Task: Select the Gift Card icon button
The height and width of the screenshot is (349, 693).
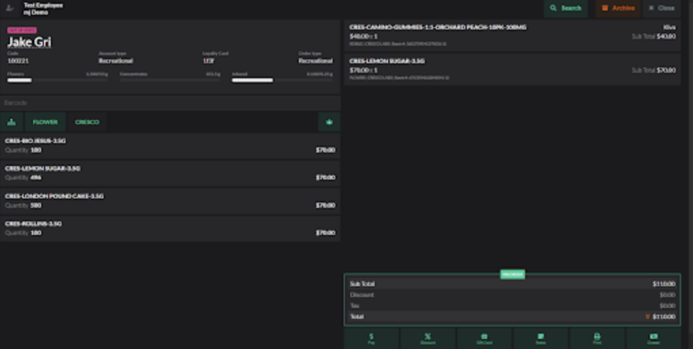Action: (485, 338)
